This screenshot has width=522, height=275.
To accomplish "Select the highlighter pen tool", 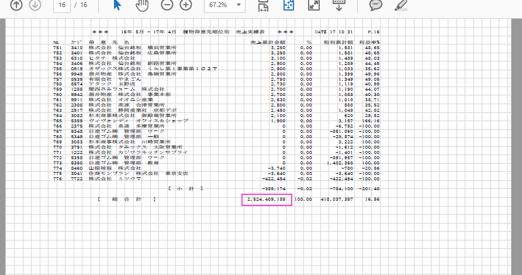I will point(400,5).
